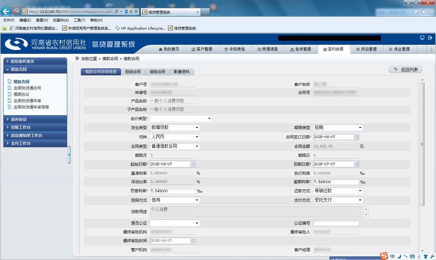This screenshot has height=260, width=436.
Task: Expand the 授信条件落实 sidebar section
Action: click(35, 61)
